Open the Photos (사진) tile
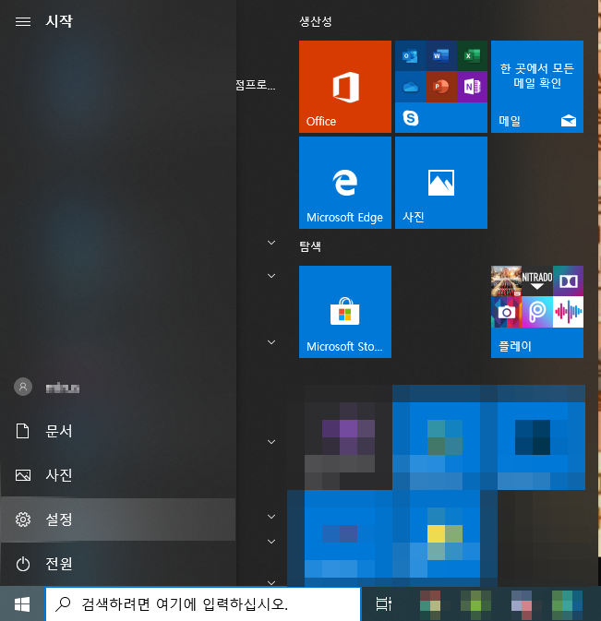 point(441,183)
